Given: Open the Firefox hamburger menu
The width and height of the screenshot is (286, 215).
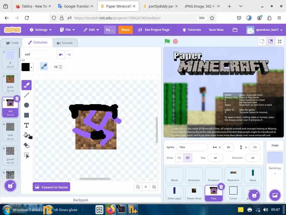Looking at the screenshot, I should (x=279, y=18).
